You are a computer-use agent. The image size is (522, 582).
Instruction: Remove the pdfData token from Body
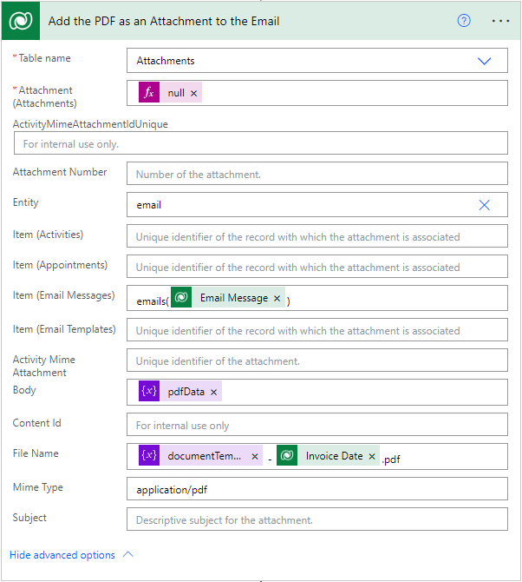pos(213,392)
